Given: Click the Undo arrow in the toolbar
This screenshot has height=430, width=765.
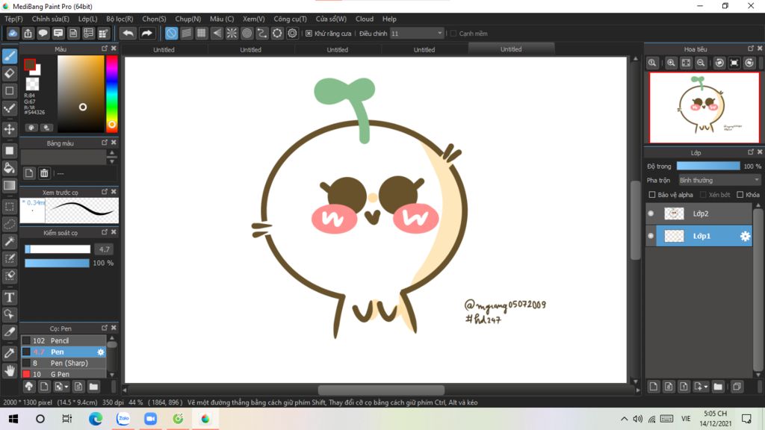Looking at the screenshot, I should coord(128,33).
